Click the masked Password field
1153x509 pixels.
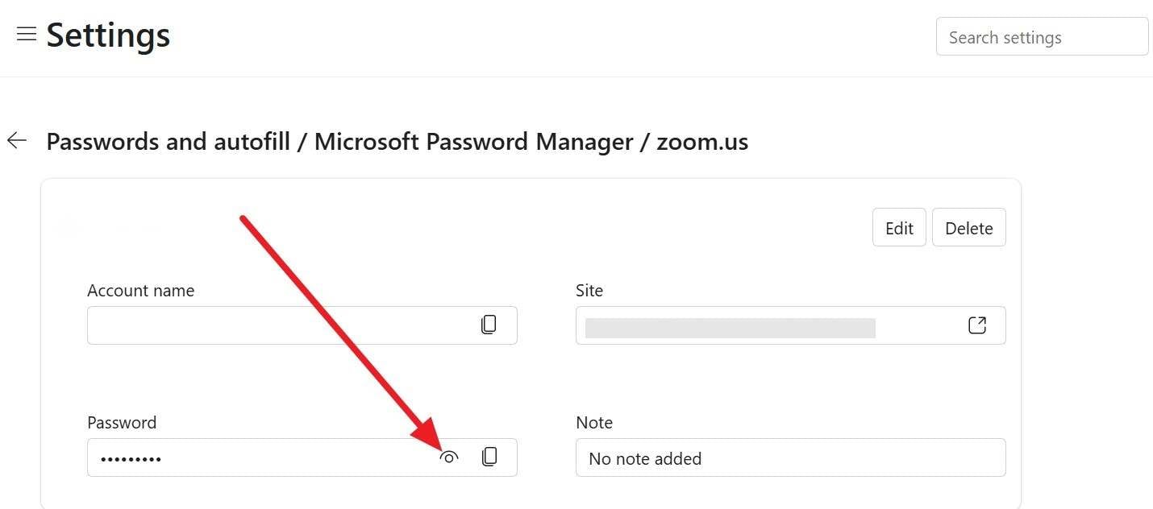pyautogui.click(x=258, y=458)
